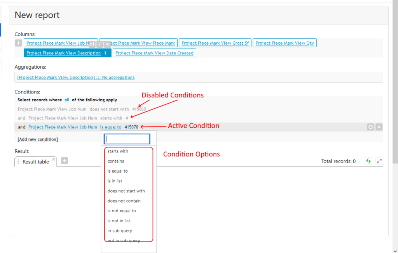Click the plus icon to add another result table
This screenshot has height=253, width=398.
tap(64, 160)
